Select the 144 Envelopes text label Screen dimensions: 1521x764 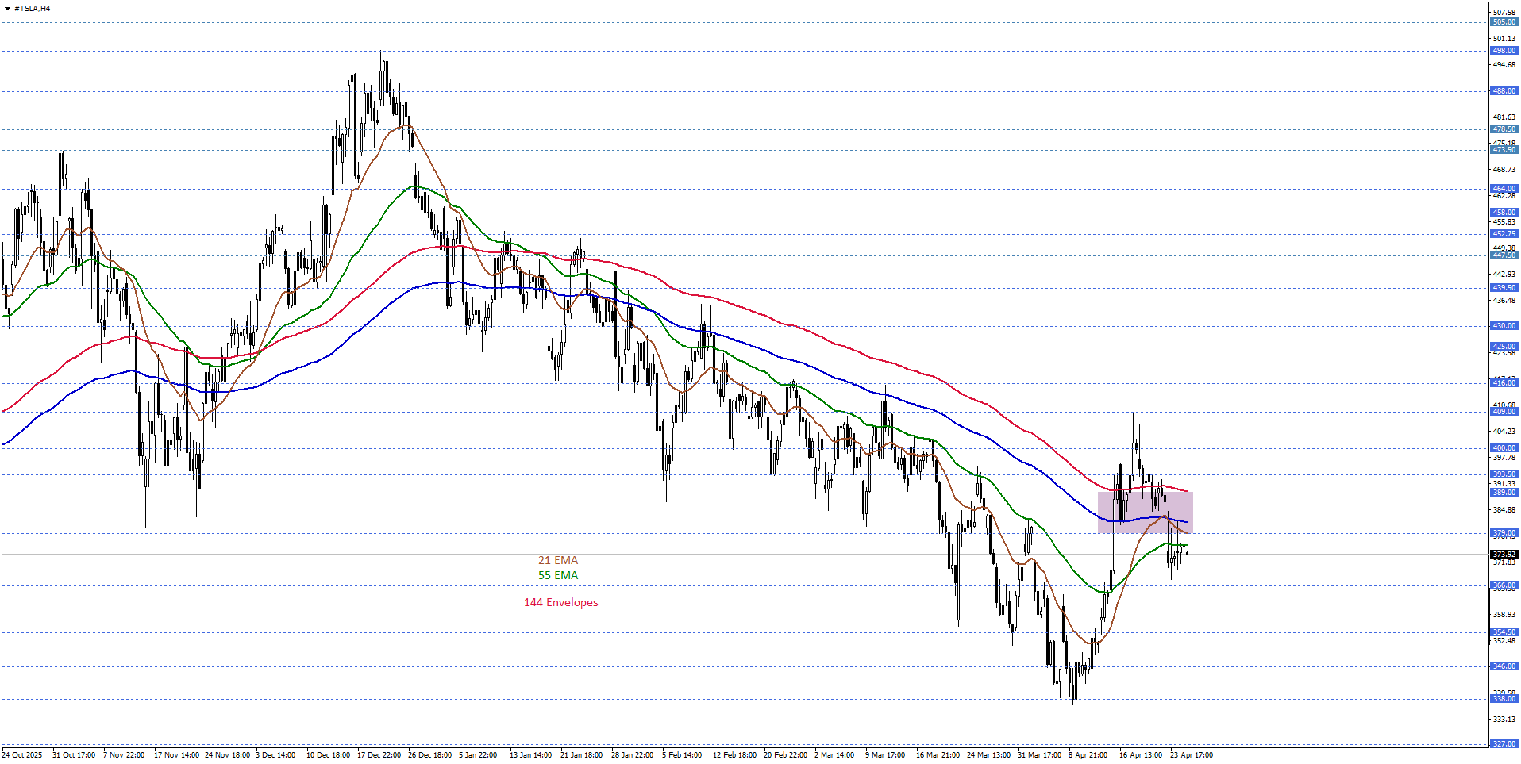pyautogui.click(x=560, y=603)
